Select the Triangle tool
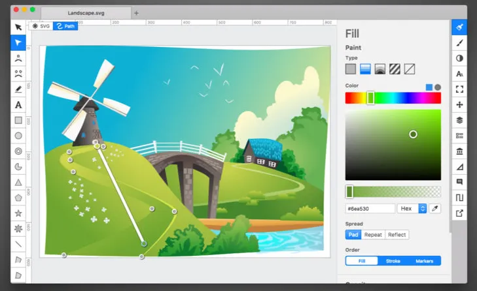Screen dimensions: 477x291 [18, 183]
